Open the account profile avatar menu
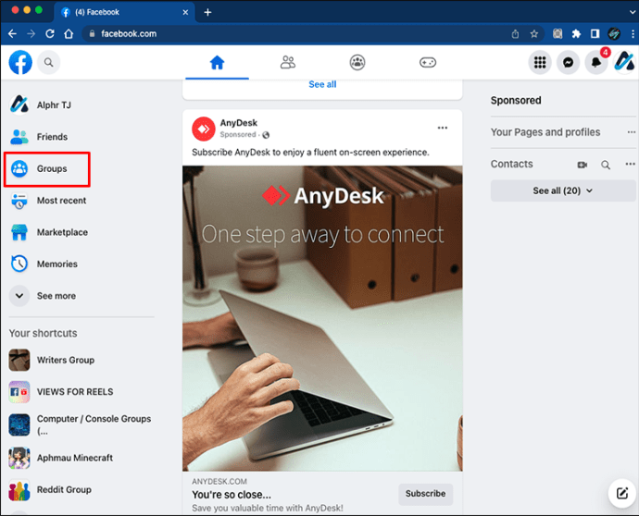The height and width of the screenshot is (516, 639). pos(624,62)
